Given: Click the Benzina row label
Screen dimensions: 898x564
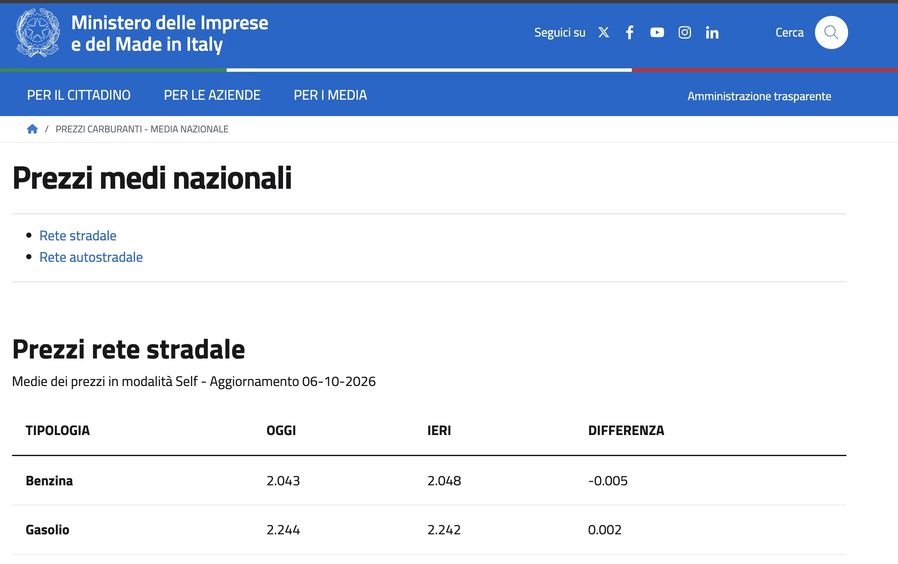Looking at the screenshot, I should click(x=49, y=481).
